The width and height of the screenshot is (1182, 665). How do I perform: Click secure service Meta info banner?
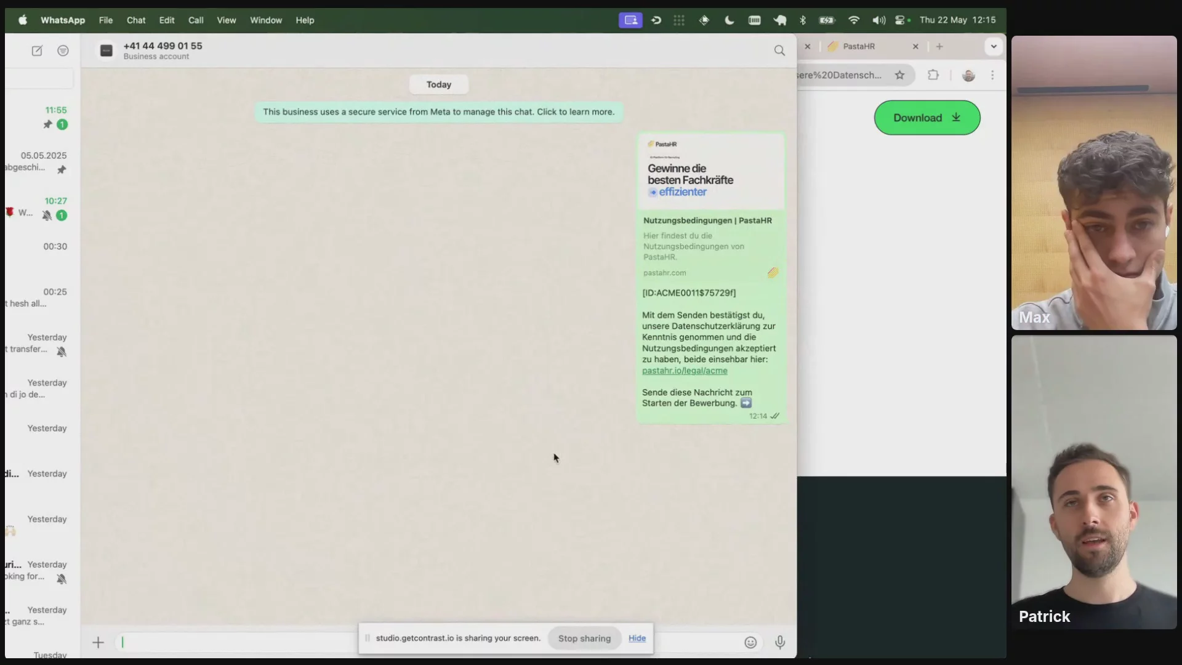click(438, 111)
